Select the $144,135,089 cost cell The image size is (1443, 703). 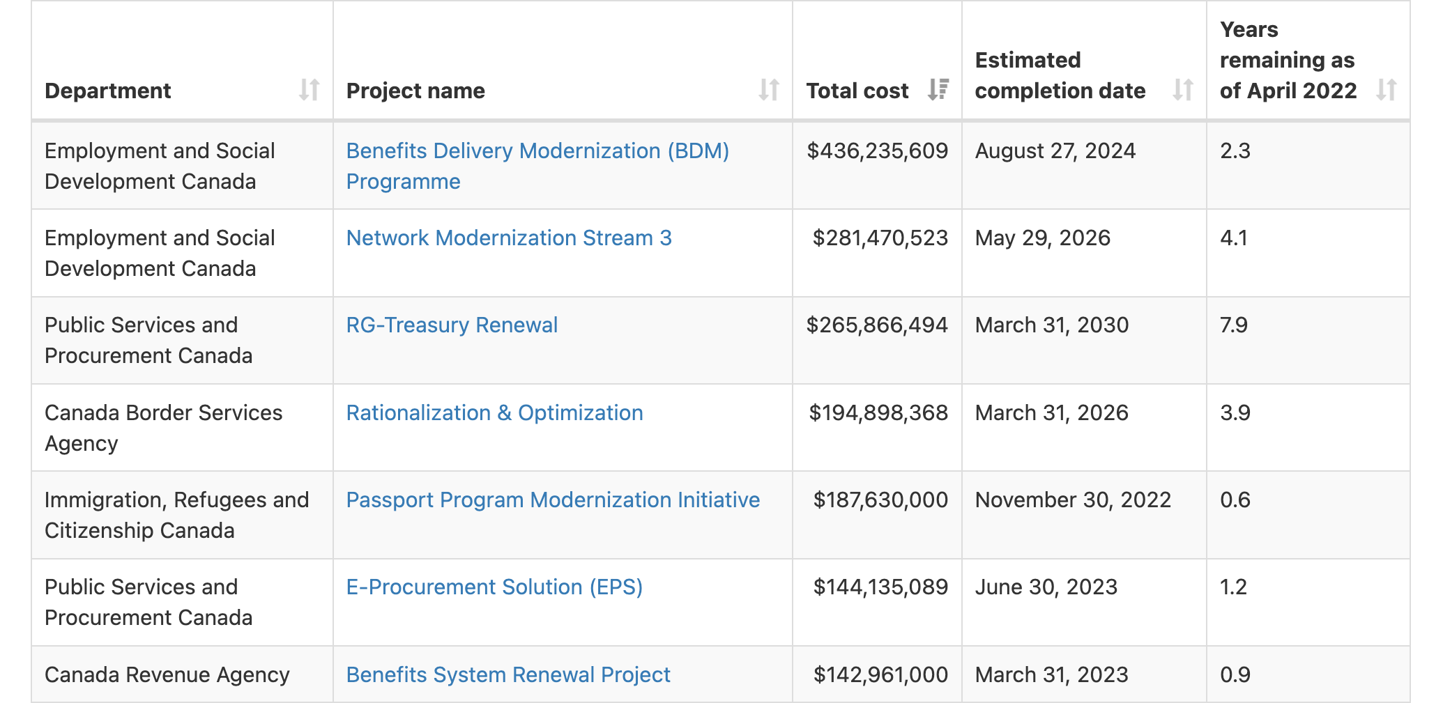tap(877, 603)
